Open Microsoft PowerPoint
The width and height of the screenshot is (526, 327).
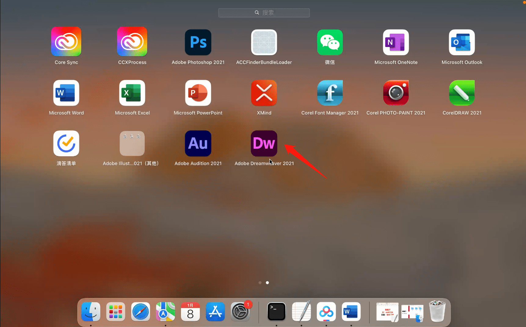[x=198, y=93]
